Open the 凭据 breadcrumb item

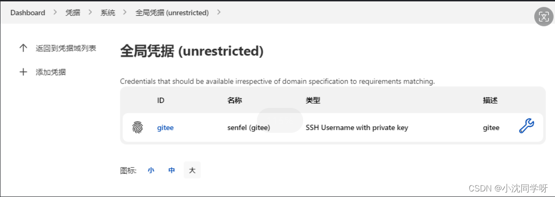(73, 13)
